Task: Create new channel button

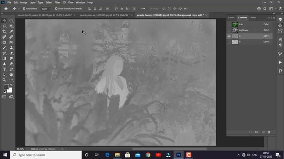Action: click(263, 132)
